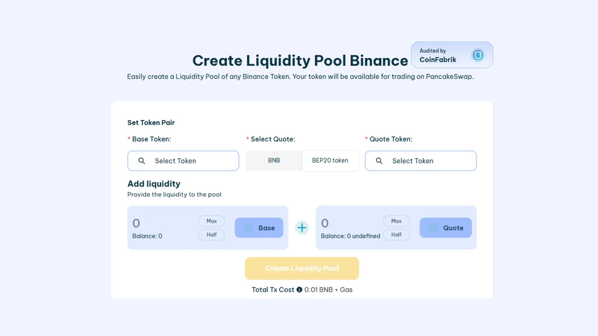Click the 'Total Tx Cost' label

pos(273,290)
